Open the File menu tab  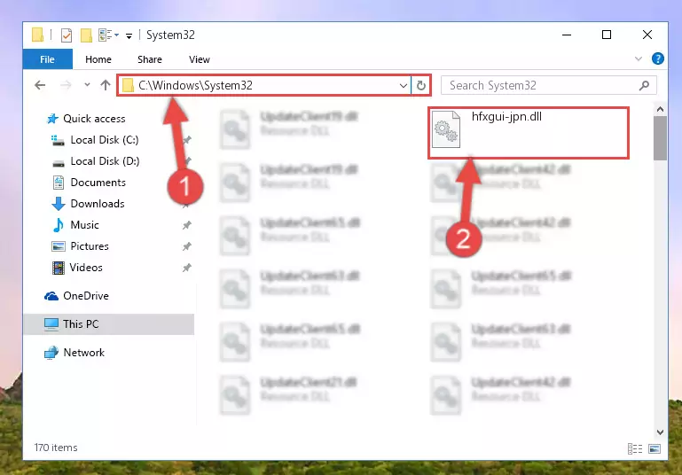[x=47, y=59]
